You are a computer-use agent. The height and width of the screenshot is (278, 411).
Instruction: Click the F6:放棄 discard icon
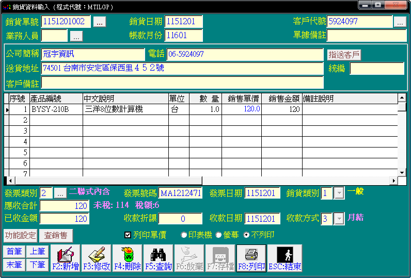click(x=189, y=258)
